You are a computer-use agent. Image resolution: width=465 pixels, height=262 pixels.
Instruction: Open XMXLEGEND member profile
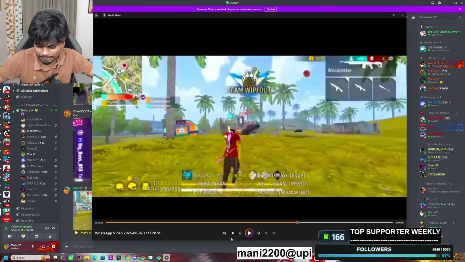pyautogui.click(x=440, y=174)
